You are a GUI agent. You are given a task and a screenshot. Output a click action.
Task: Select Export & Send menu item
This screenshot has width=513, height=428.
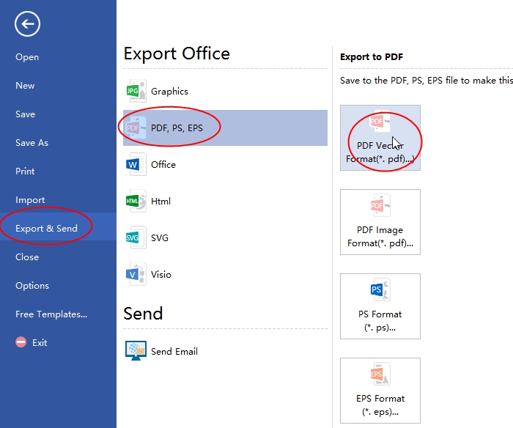click(58, 226)
